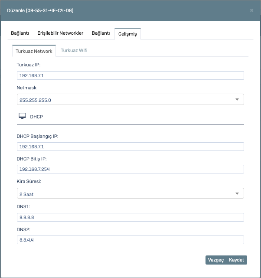
Task: Click the 'DHCP Başlangıç IP:' label
Action: [37, 136]
